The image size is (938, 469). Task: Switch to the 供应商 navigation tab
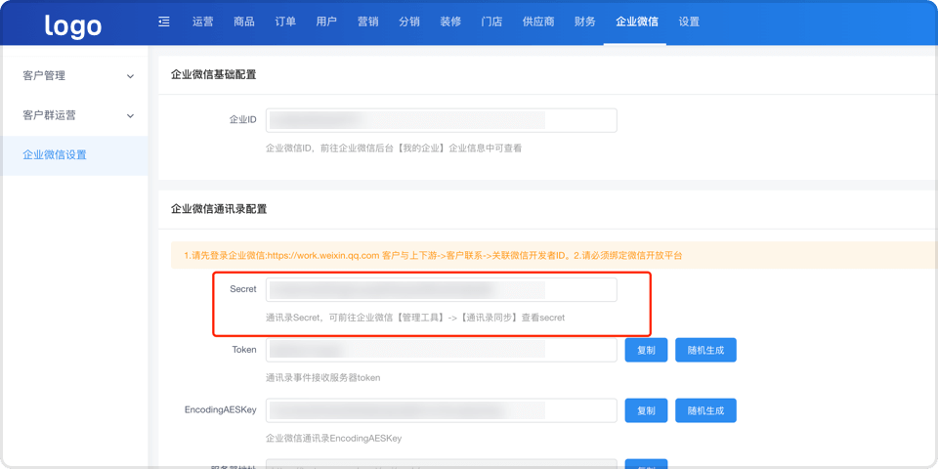tap(538, 21)
